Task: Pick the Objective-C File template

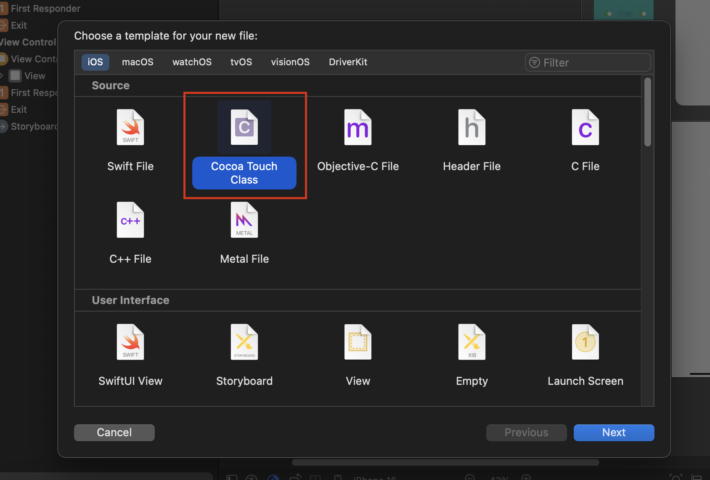Action: click(358, 140)
